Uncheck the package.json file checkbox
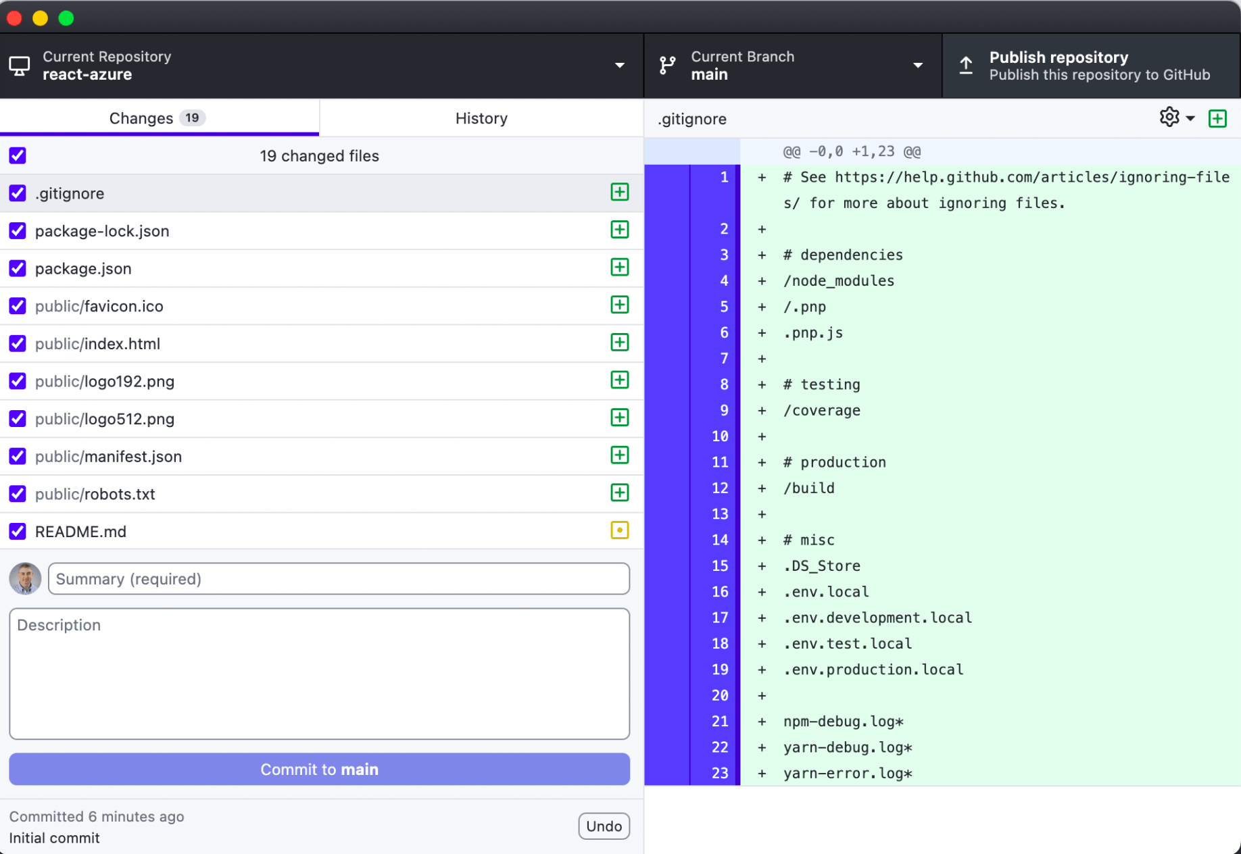The image size is (1241, 854). point(18,268)
